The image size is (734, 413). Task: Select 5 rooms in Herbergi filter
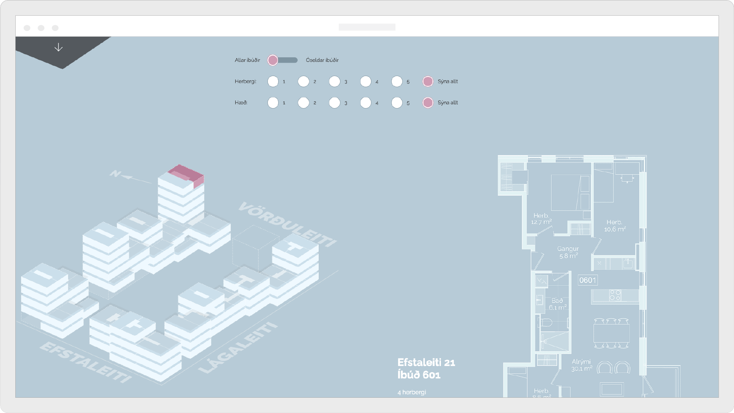[x=397, y=81]
